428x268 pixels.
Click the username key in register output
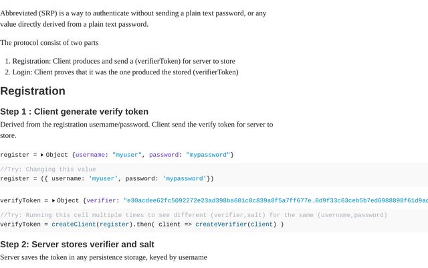90,155
